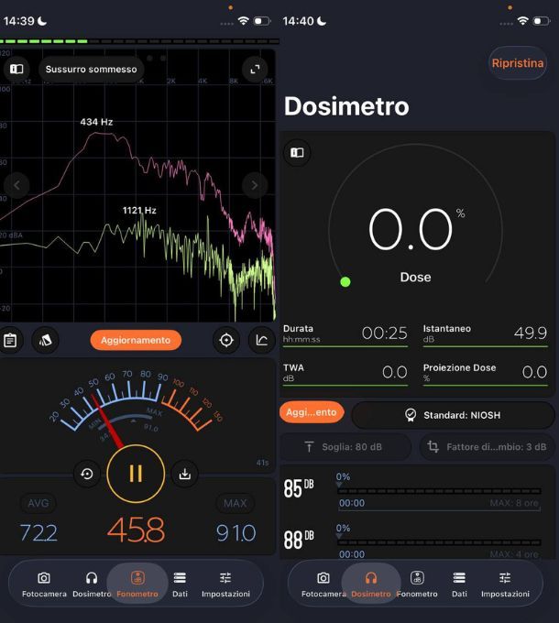The image size is (559, 623).
Task: Open Fonometro tab in right screen
Action: pyautogui.click(x=417, y=585)
